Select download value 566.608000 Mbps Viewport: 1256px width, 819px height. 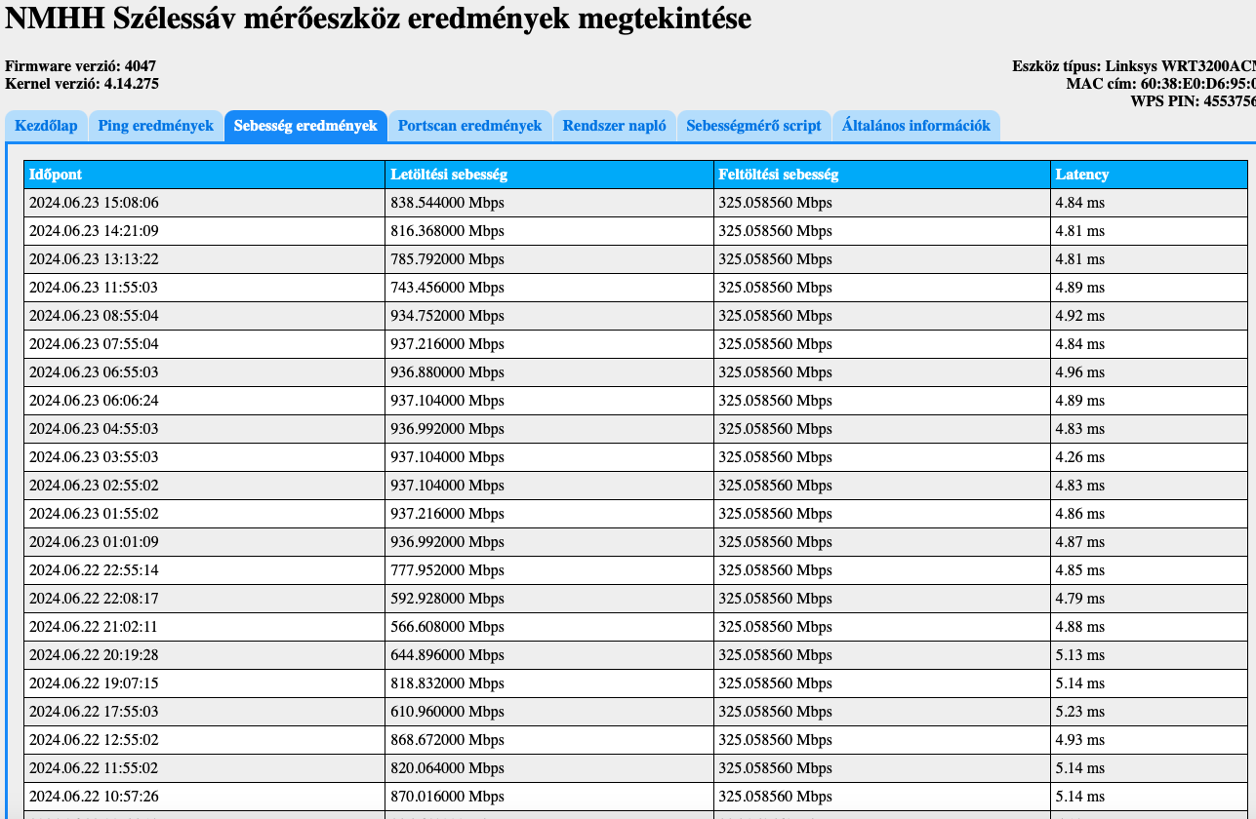tap(447, 627)
